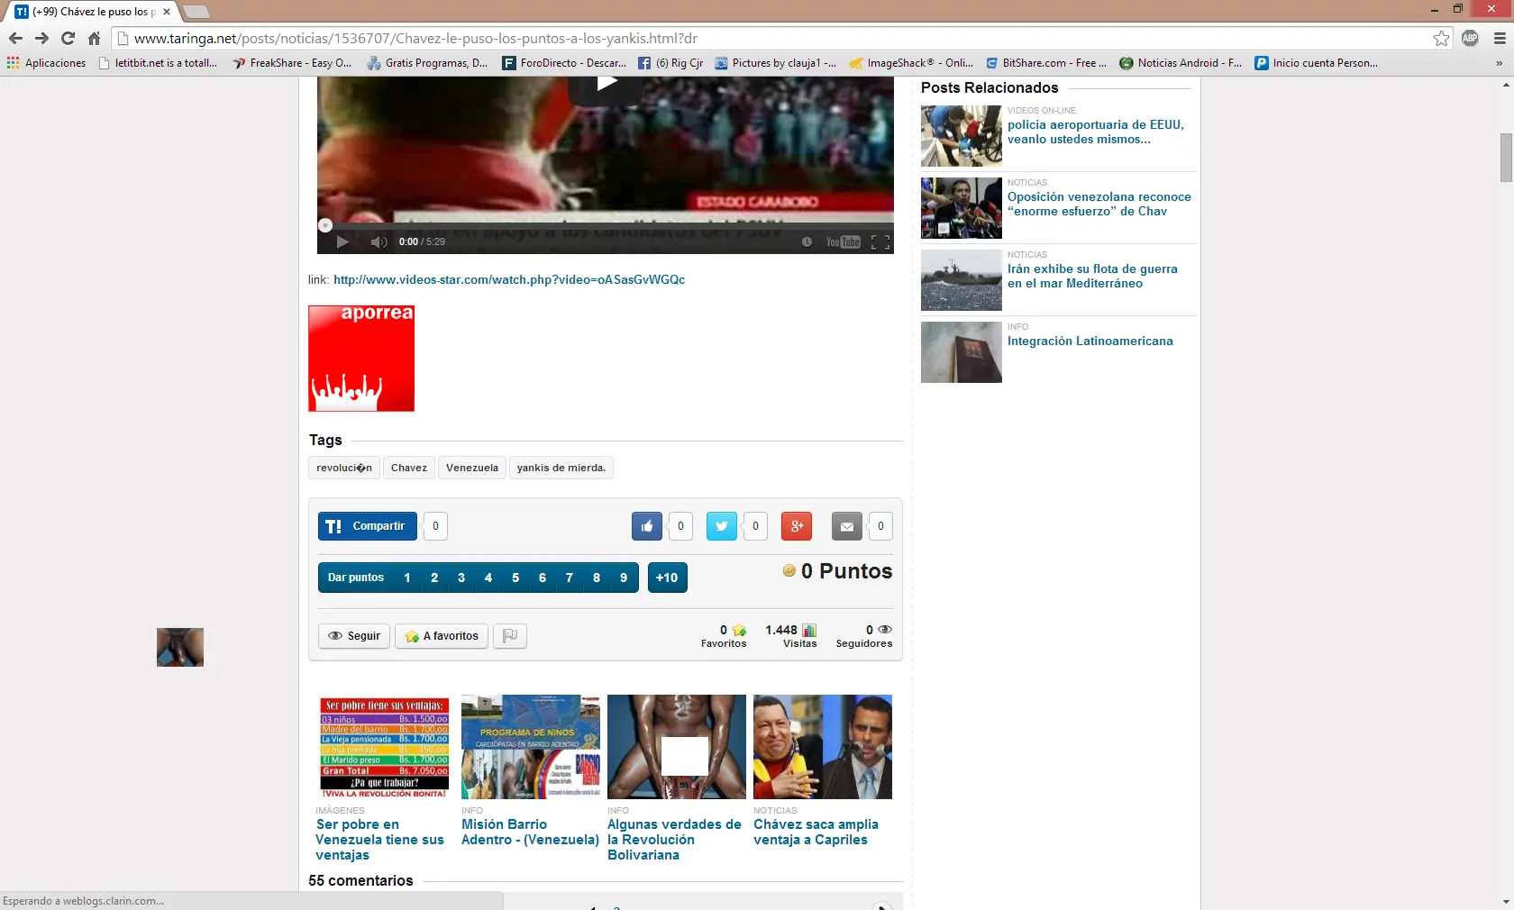Share the post on Twitter
Image resolution: width=1514 pixels, height=910 pixels.
click(x=722, y=526)
